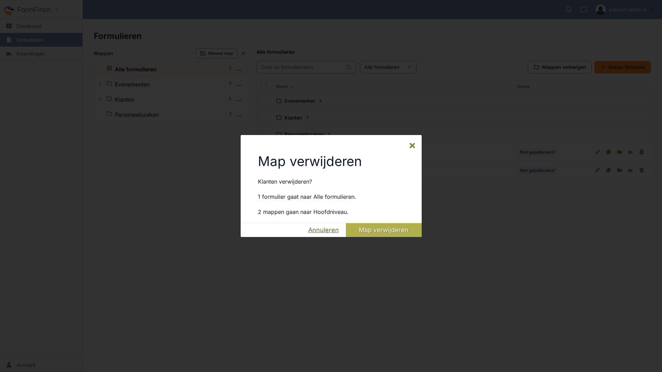Toggle the select-all checkbox in the table header
The image size is (662, 372).
pos(264,86)
